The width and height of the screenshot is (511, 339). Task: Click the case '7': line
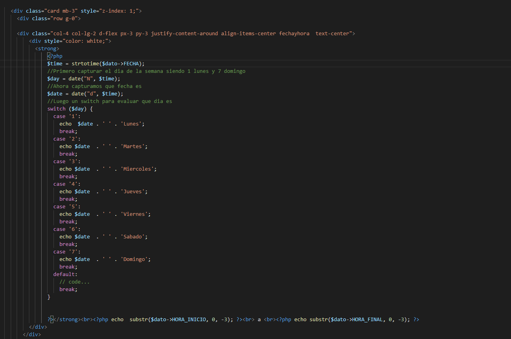67,251
